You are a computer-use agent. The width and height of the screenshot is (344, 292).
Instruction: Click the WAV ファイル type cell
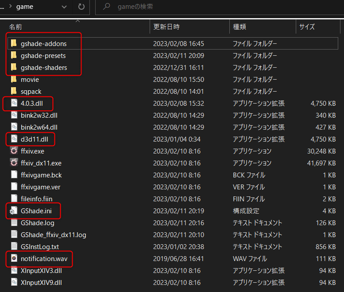pyautogui.click(x=250, y=259)
